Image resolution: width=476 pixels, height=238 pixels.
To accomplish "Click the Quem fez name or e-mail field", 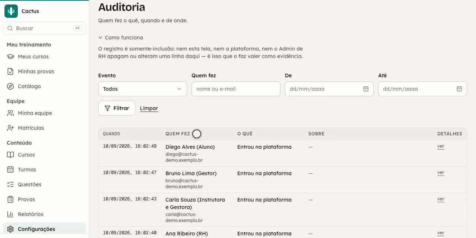I will pyautogui.click(x=236, y=89).
